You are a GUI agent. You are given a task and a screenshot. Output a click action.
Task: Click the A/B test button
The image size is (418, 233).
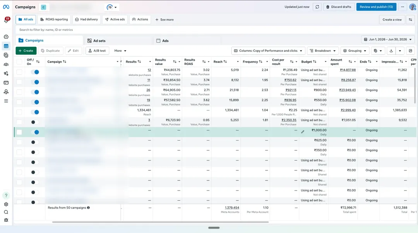tap(97, 51)
